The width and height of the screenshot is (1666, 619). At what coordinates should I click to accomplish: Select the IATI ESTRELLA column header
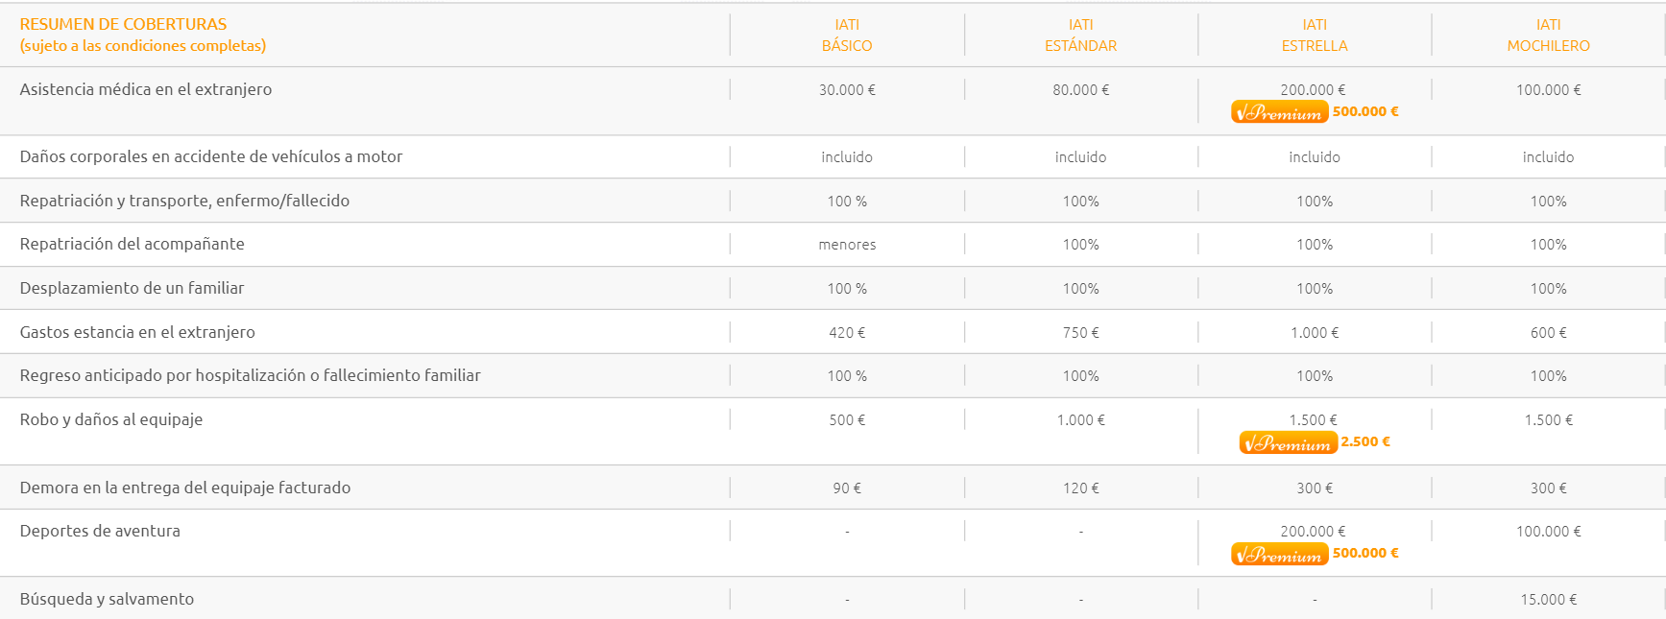pyautogui.click(x=1315, y=35)
